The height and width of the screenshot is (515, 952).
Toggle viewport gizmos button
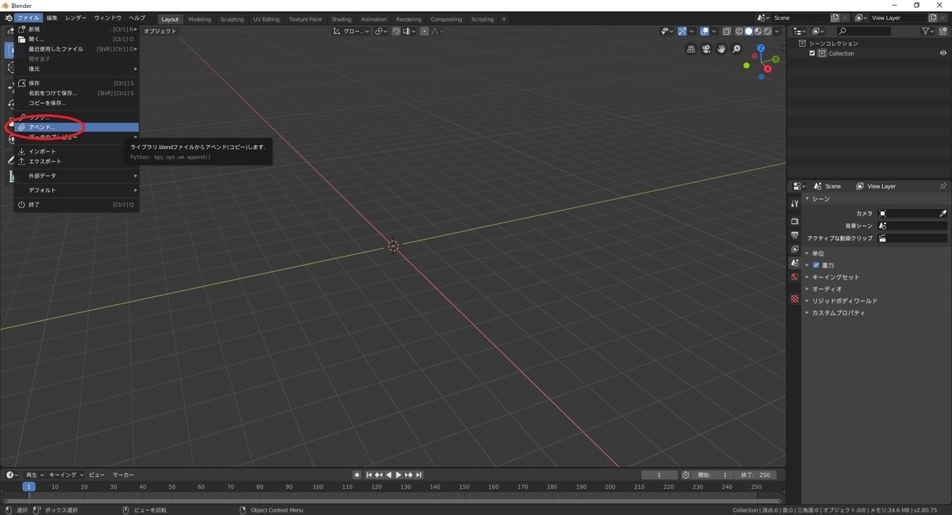[682, 31]
